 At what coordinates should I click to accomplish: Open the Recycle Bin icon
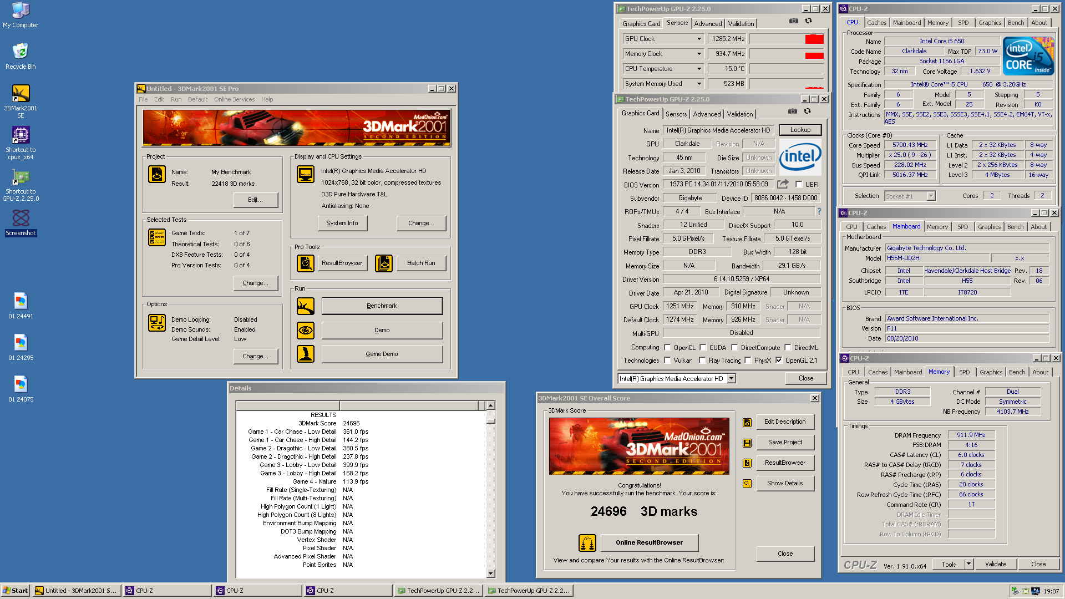[21, 57]
